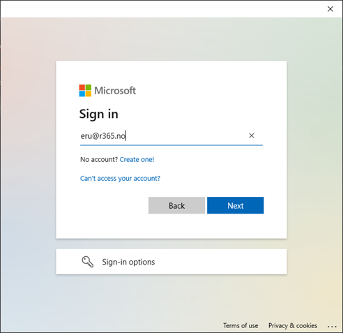
Task: Click the No account? text
Action: coord(99,160)
